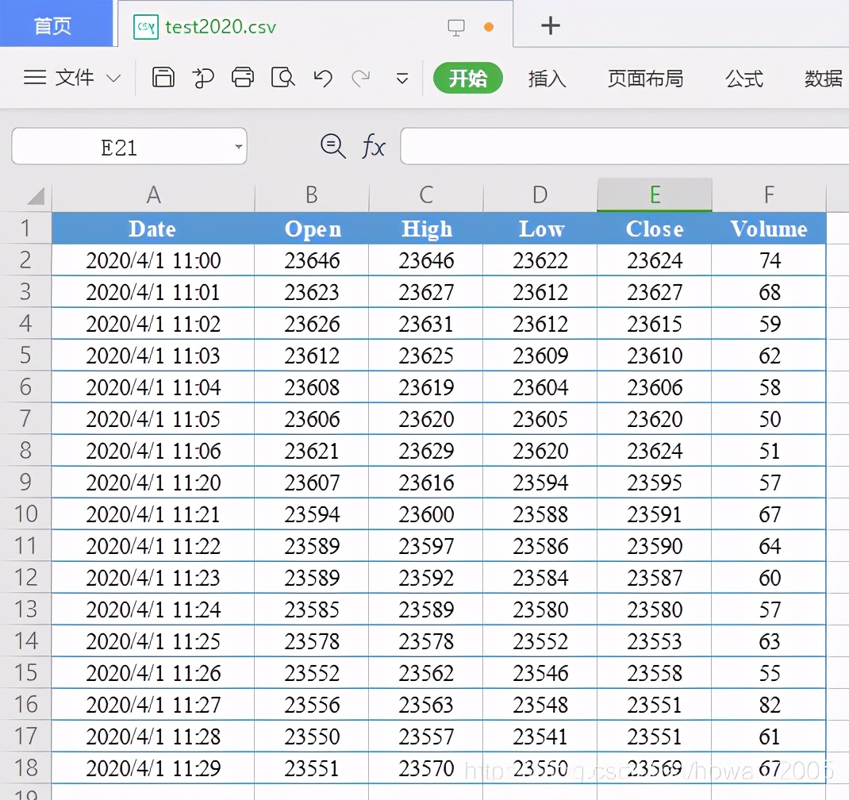Save the workbook using the Save icon
This screenshot has height=800, width=849.
pos(163,79)
